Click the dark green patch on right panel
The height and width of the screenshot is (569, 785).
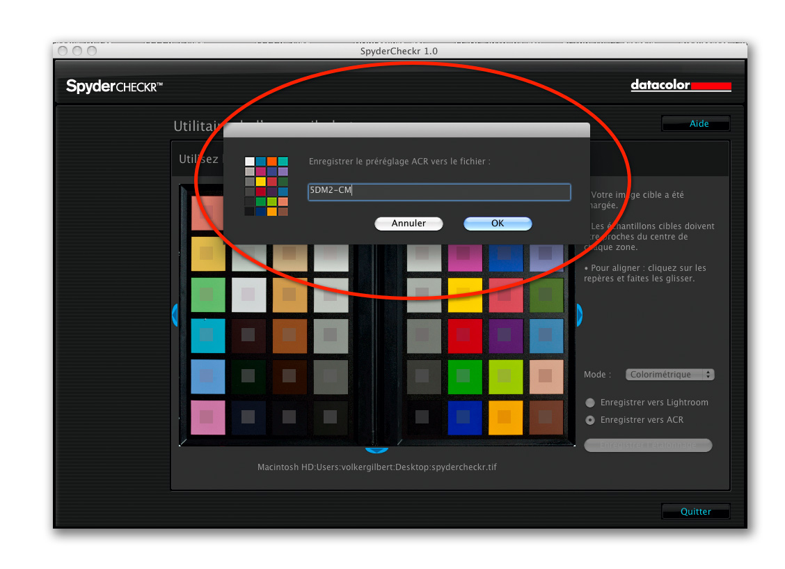pos(546,295)
